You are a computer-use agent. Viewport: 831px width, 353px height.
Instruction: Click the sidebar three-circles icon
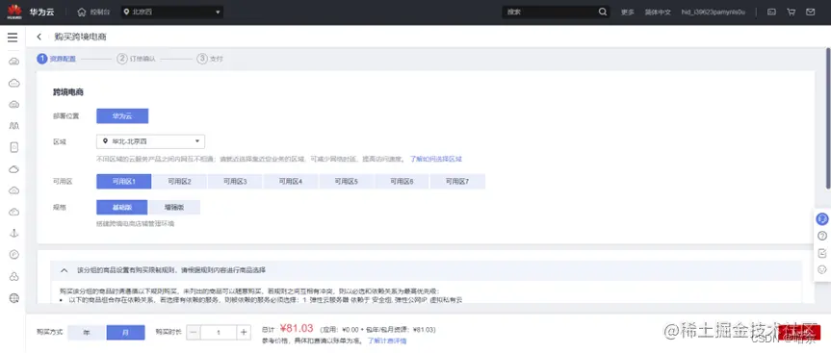coord(14,276)
